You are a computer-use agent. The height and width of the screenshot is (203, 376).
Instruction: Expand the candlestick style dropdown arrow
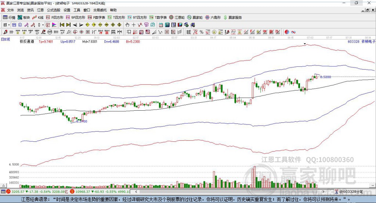(43, 25)
